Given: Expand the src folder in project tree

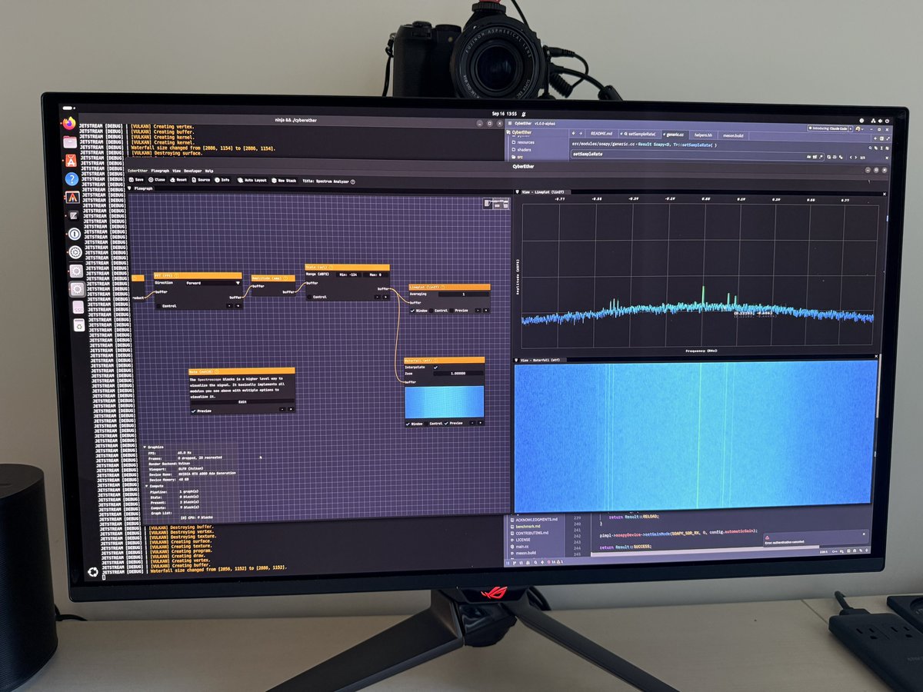Looking at the screenshot, I should point(518,157).
